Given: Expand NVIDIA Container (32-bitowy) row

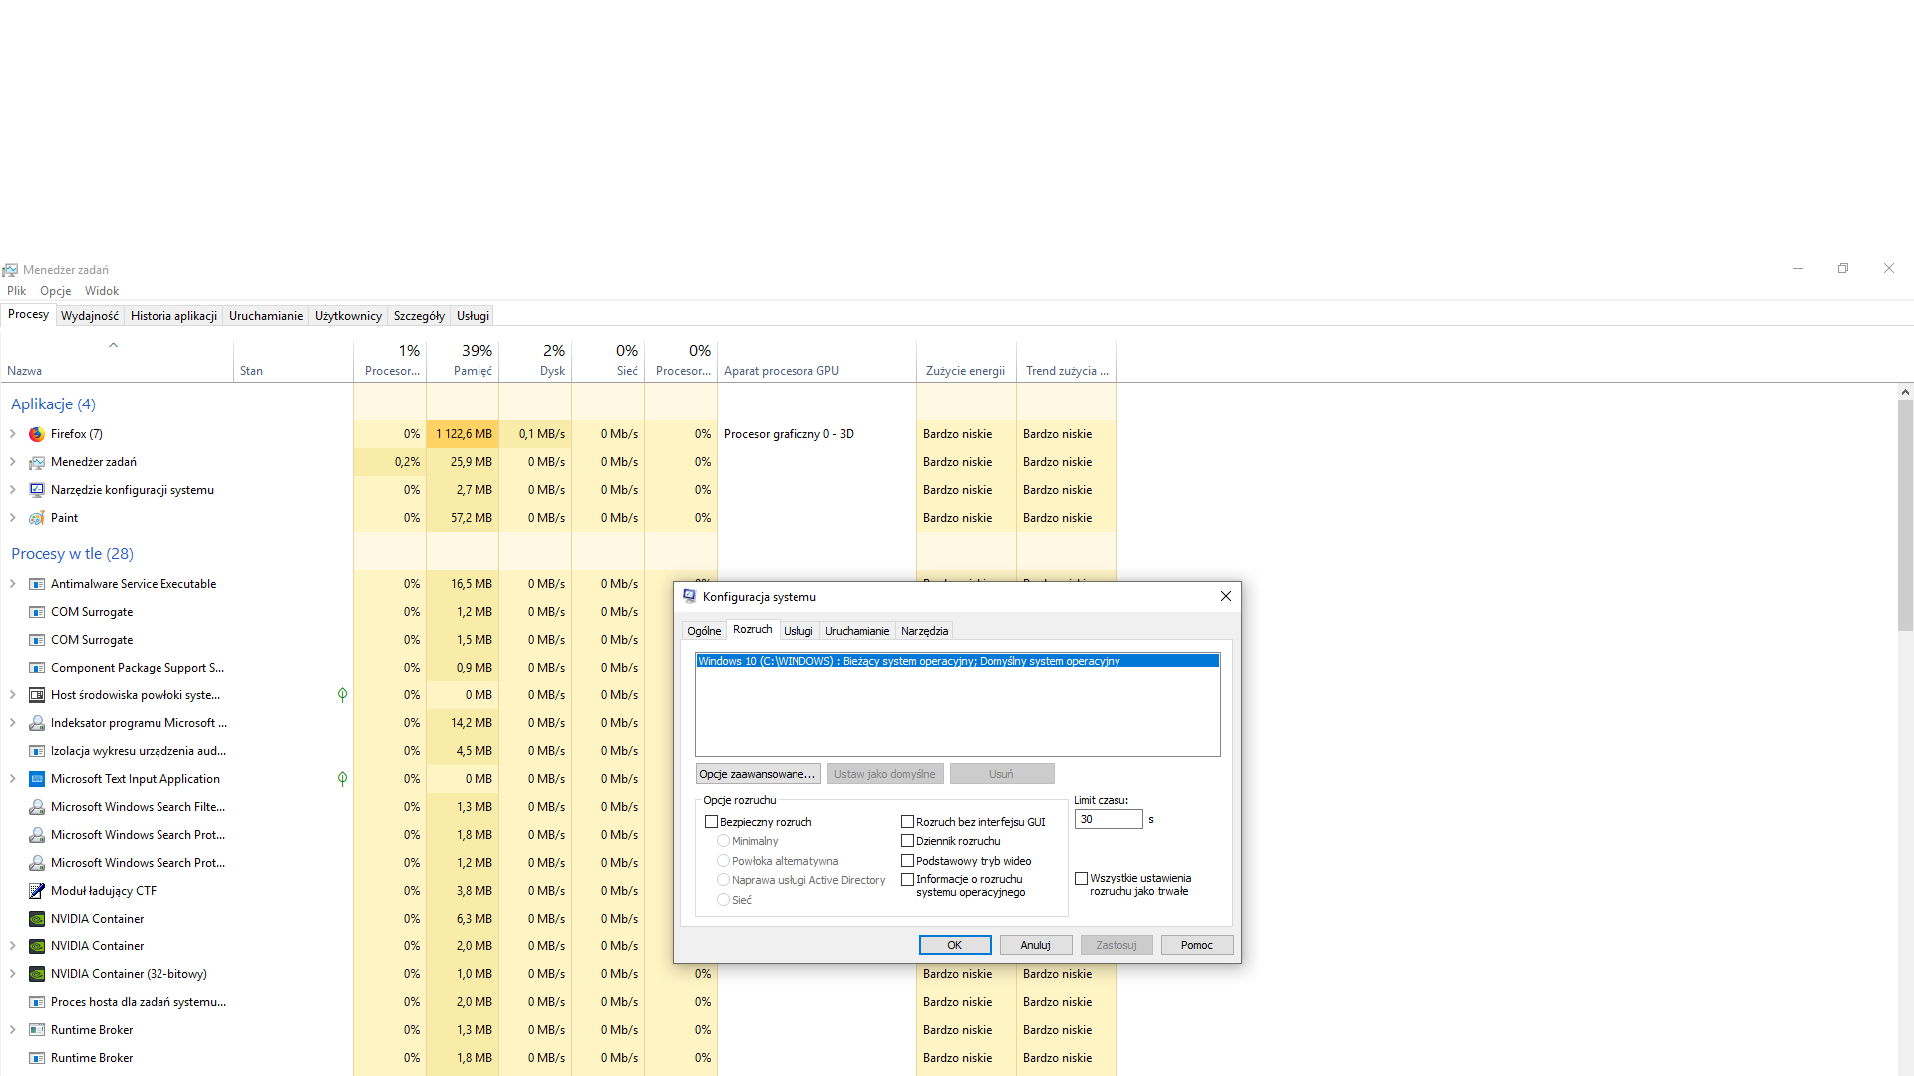Looking at the screenshot, I should pyautogui.click(x=12, y=974).
